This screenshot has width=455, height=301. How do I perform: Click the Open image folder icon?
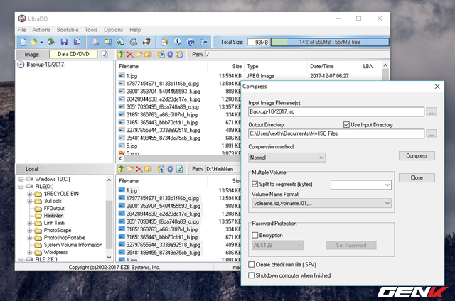point(33,43)
